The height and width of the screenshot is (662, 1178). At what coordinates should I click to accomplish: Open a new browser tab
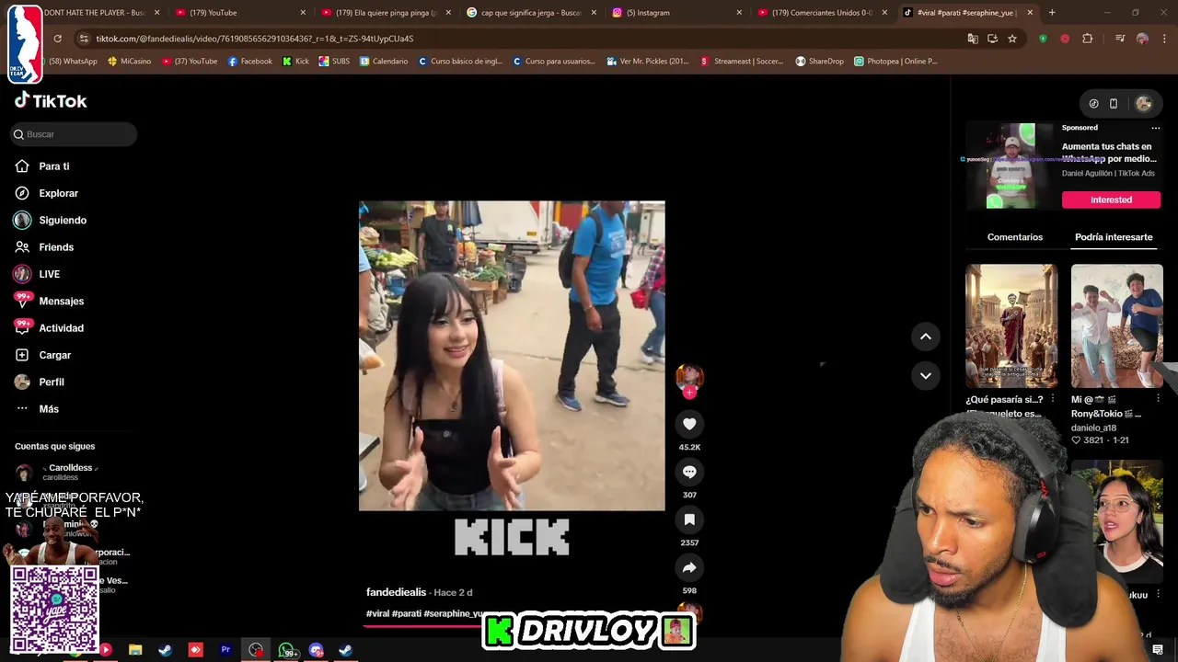(1052, 13)
